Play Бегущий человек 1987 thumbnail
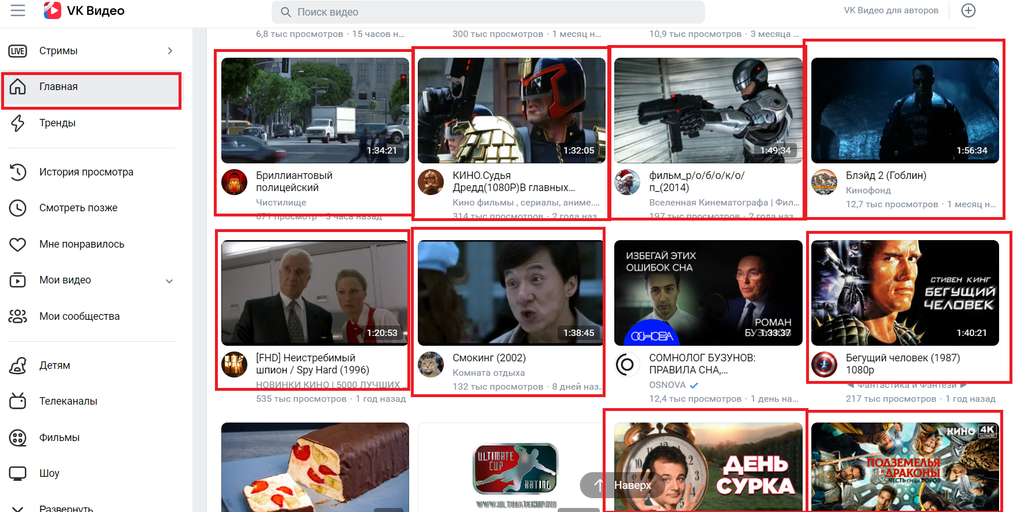This screenshot has height=512, width=1028. point(905,293)
